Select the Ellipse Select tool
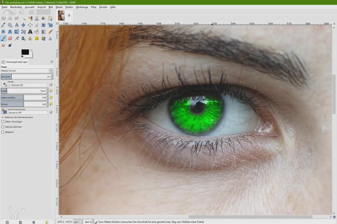Screen dimensions: 337x224 [10, 18]
